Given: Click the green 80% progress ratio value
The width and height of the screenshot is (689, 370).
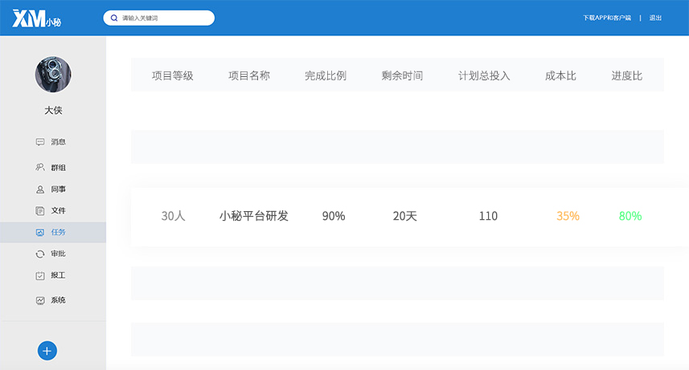Looking at the screenshot, I should click(x=630, y=216).
